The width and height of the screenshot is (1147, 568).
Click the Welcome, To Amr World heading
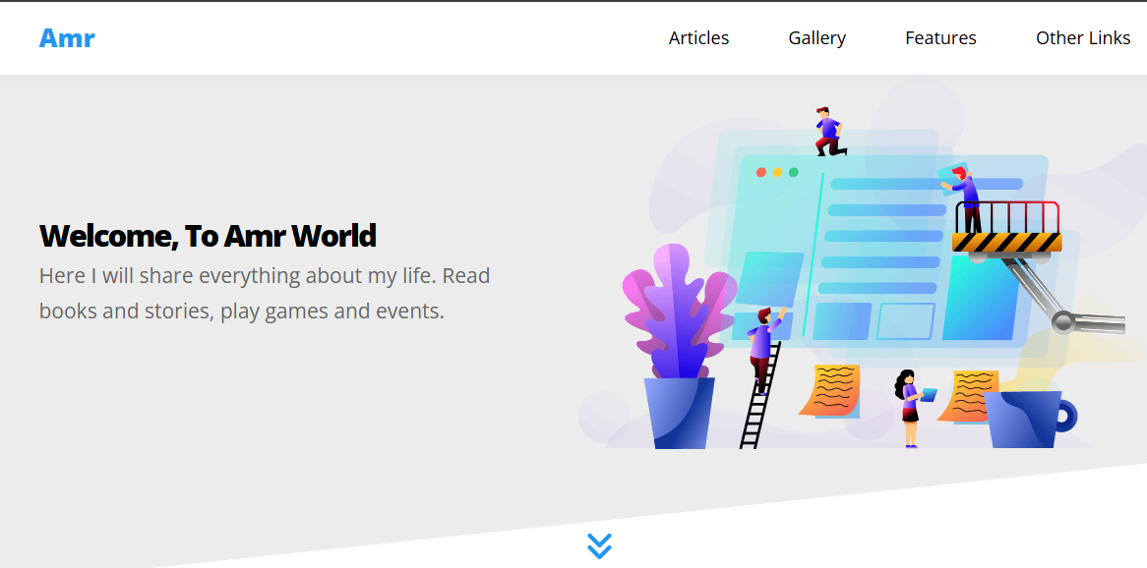(x=208, y=236)
